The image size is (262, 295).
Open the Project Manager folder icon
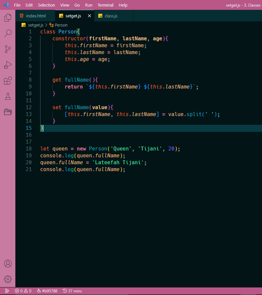click(8, 112)
